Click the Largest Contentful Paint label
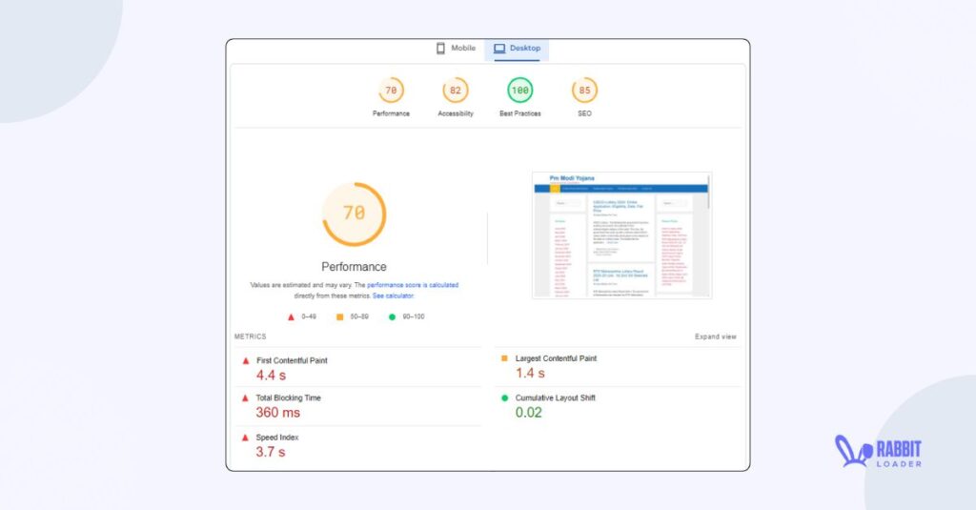 point(556,358)
